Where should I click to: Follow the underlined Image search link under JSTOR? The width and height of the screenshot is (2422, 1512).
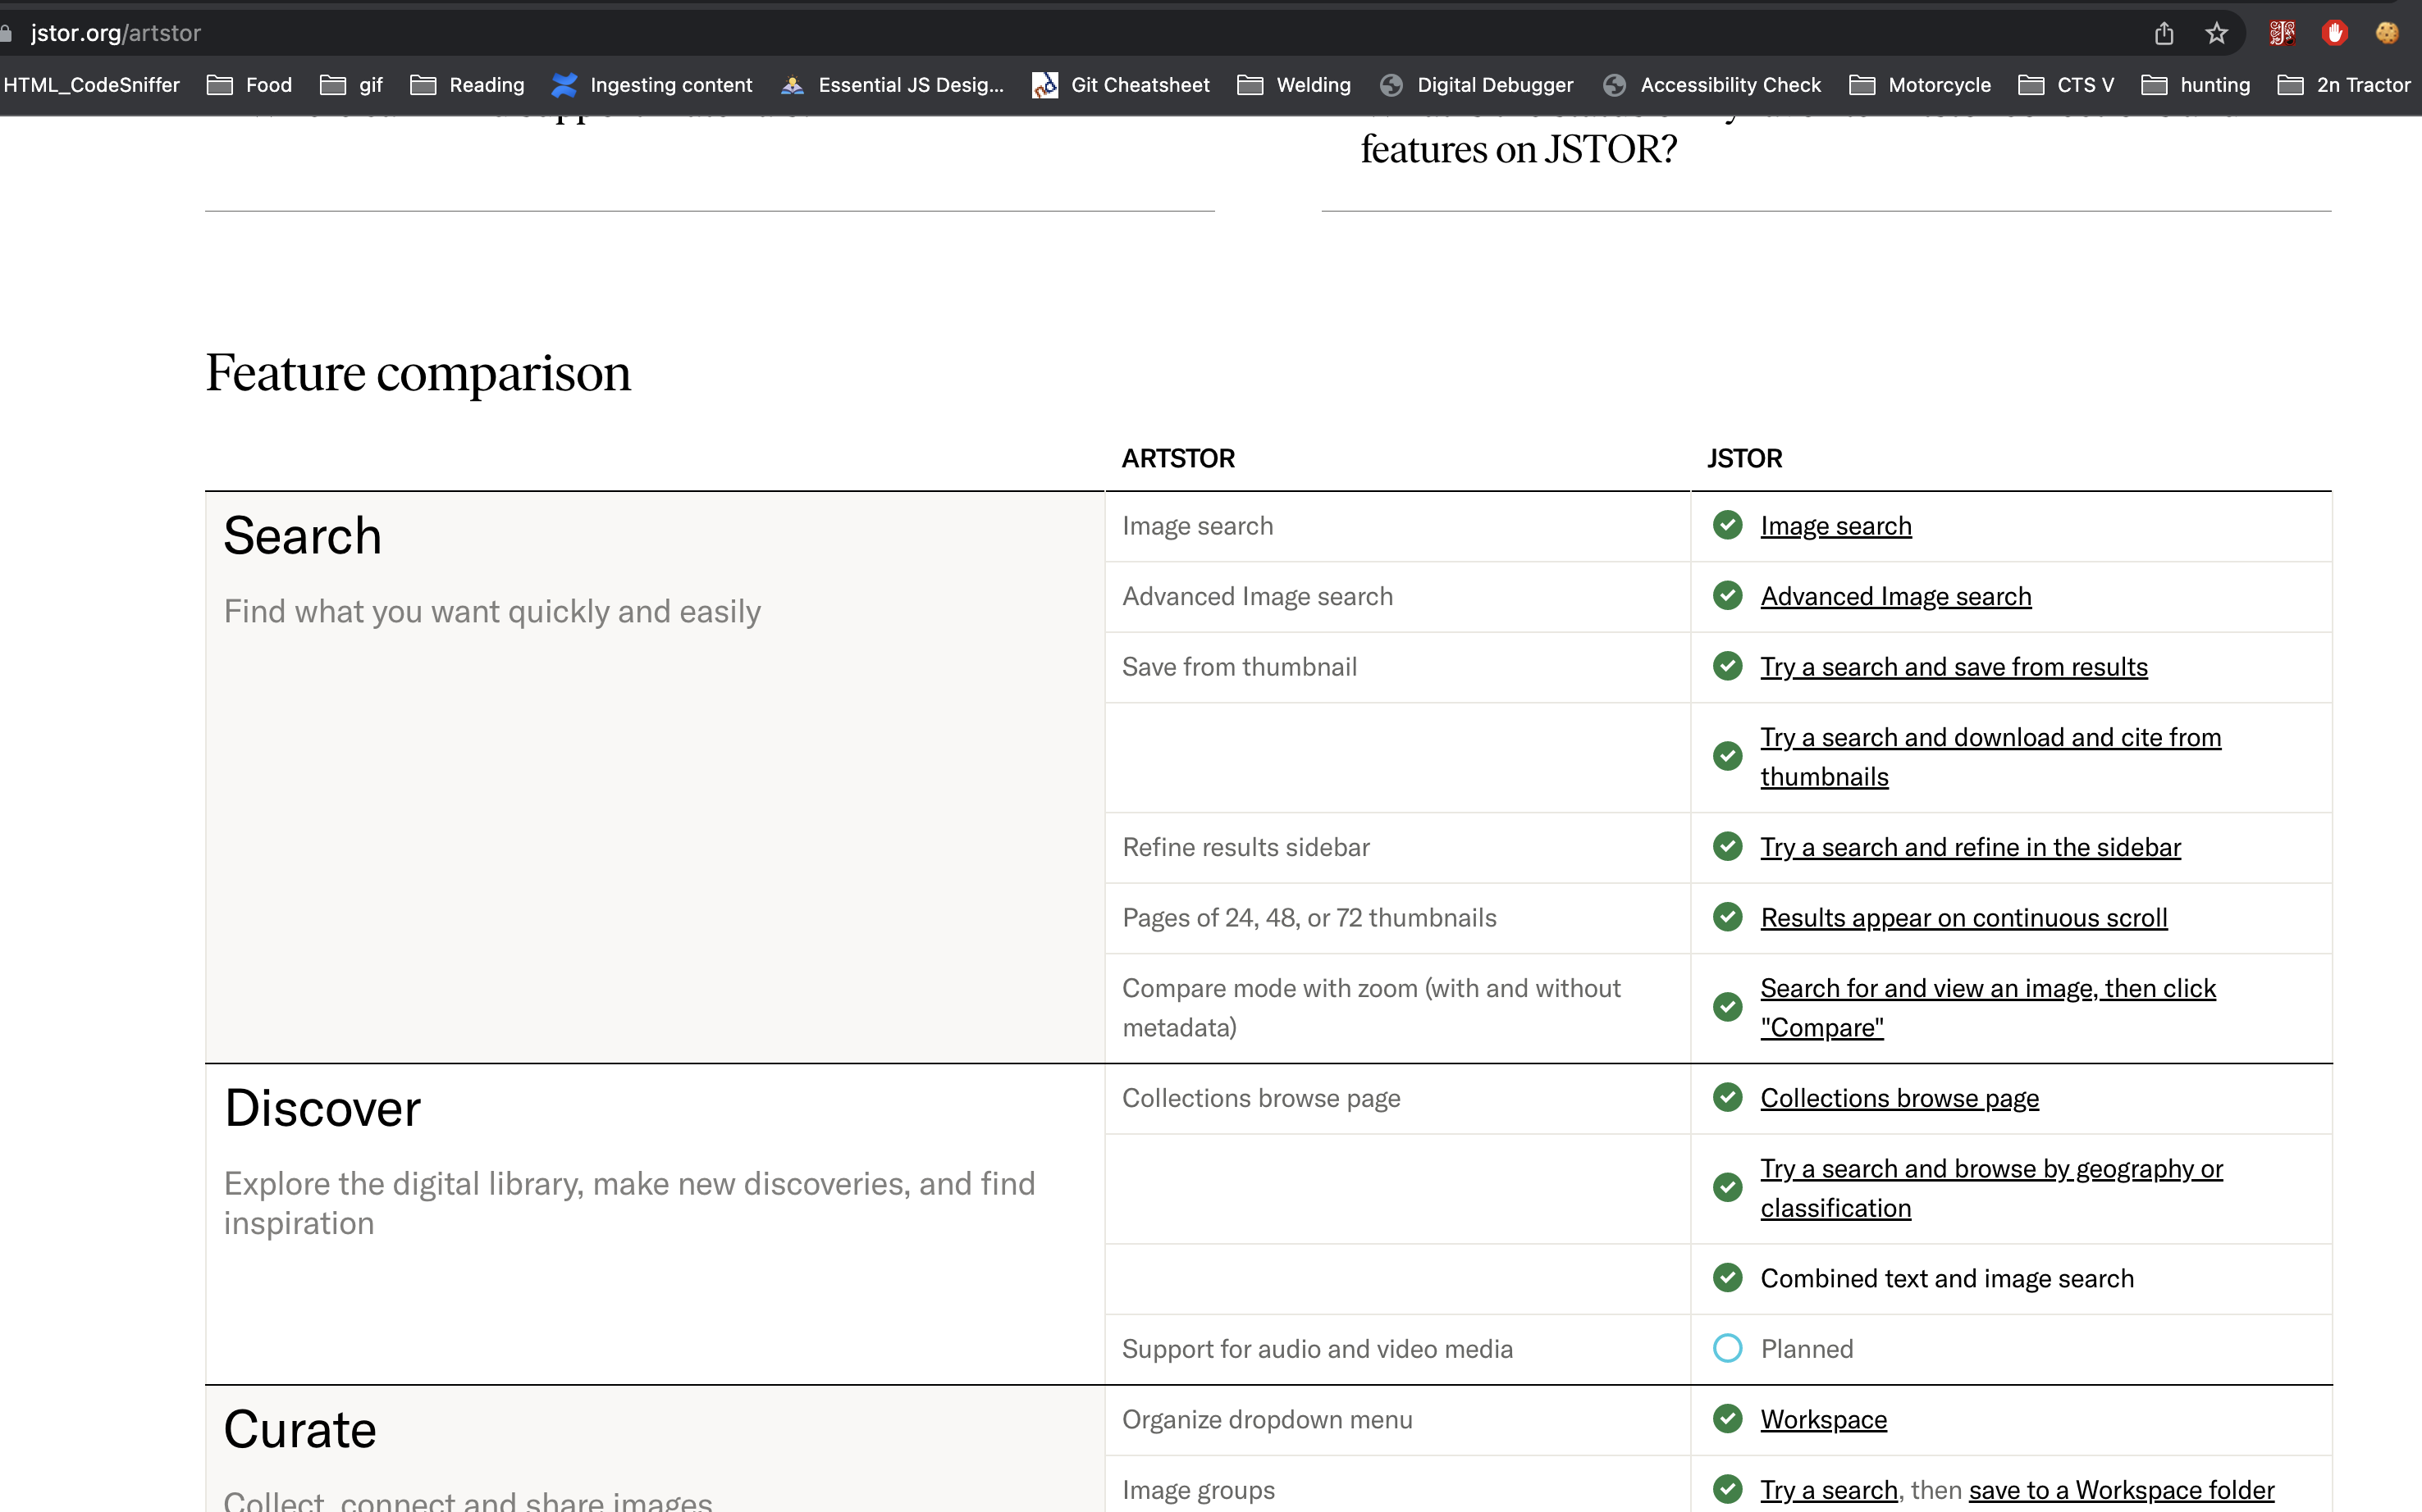[x=1835, y=526]
